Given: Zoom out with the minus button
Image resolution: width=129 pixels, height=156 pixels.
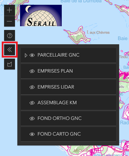Looking at the screenshot, I should click(x=9, y=21).
